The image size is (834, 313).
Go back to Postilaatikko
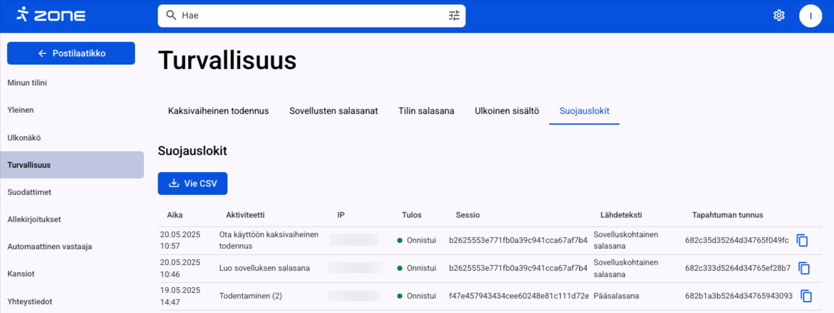click(71, 53)
